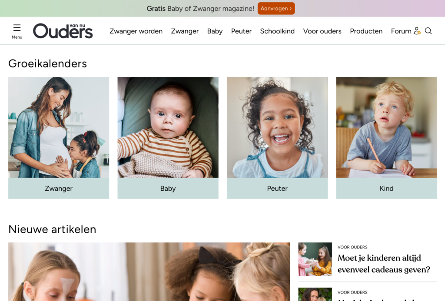Open the Baby groeikalender photo card
The height and width of the screenshot is (301, 445).
click(168, 138)
